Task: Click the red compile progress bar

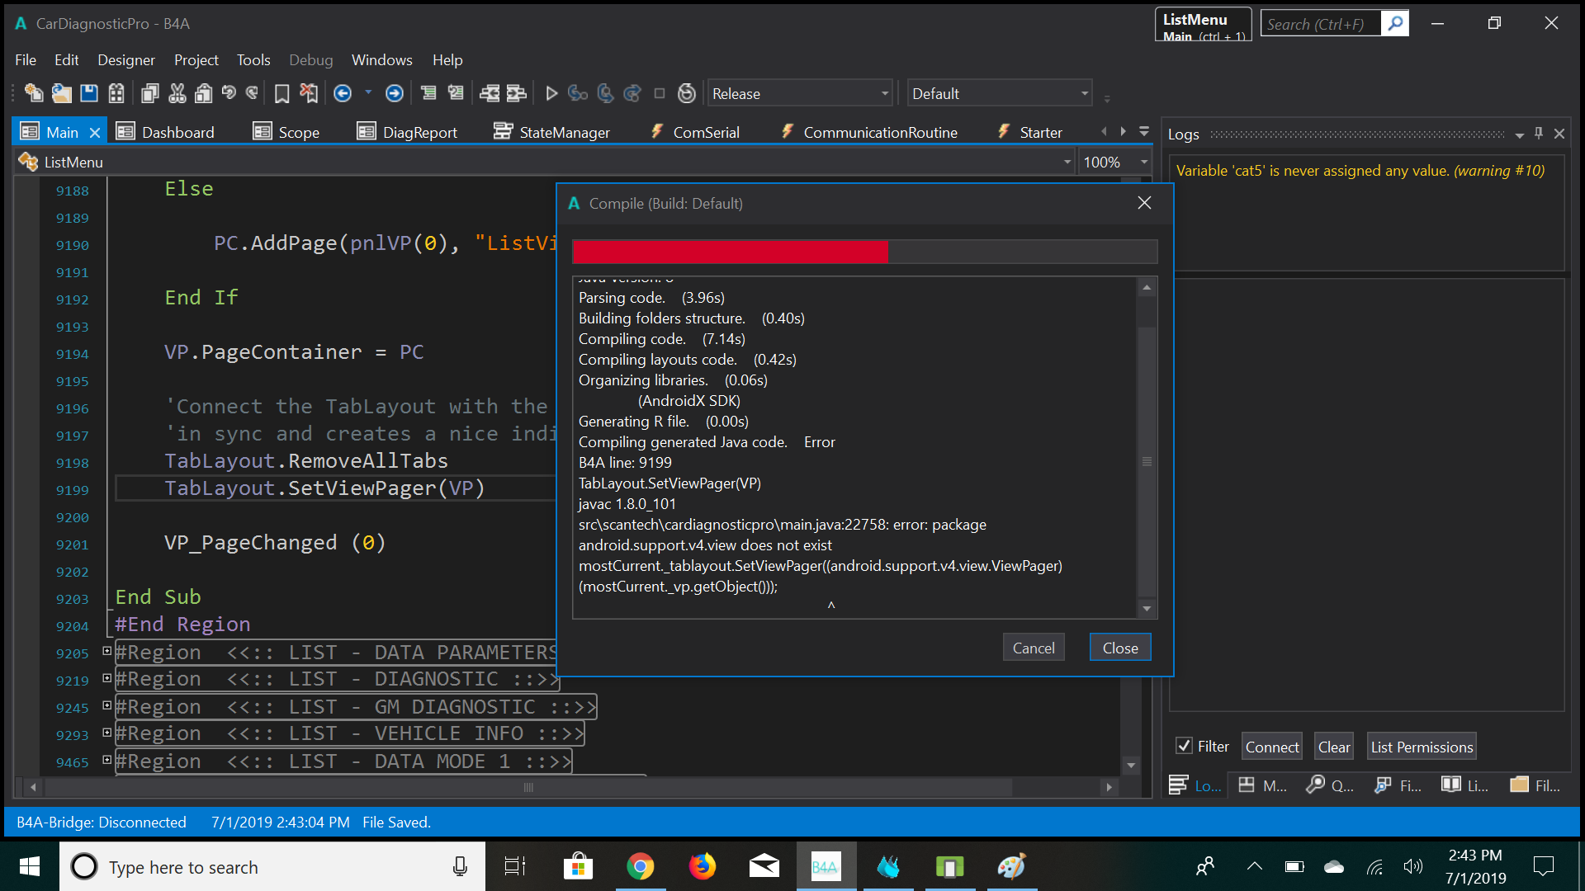Action: click(730, 252)
